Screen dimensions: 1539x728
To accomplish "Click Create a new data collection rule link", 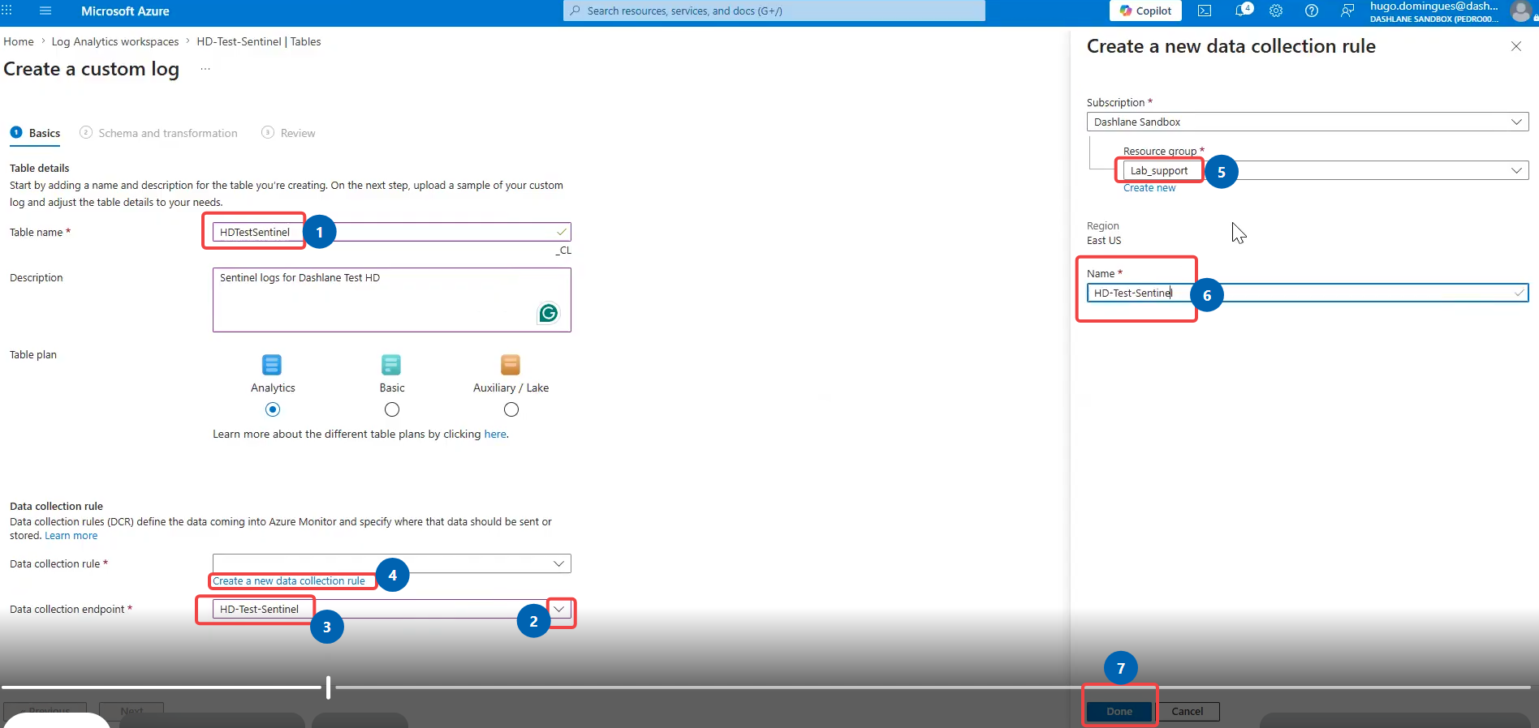I will 289,580.
